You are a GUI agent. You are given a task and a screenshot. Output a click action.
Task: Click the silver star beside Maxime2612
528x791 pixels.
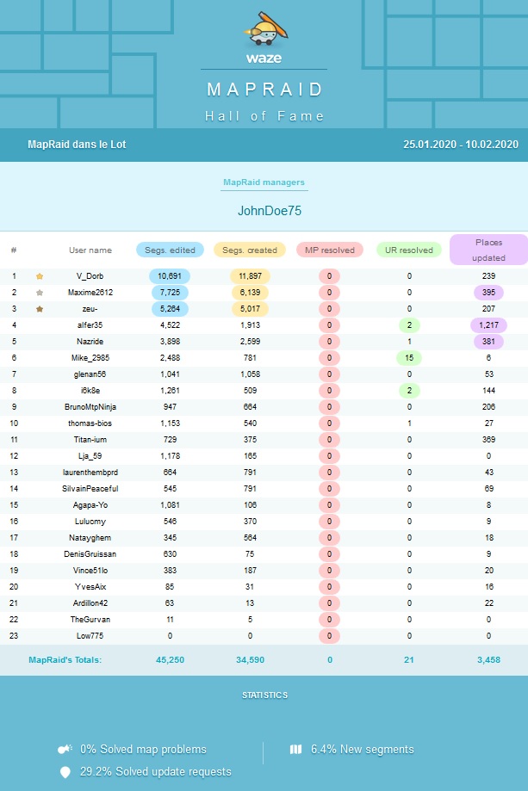[x=40, y=293]
